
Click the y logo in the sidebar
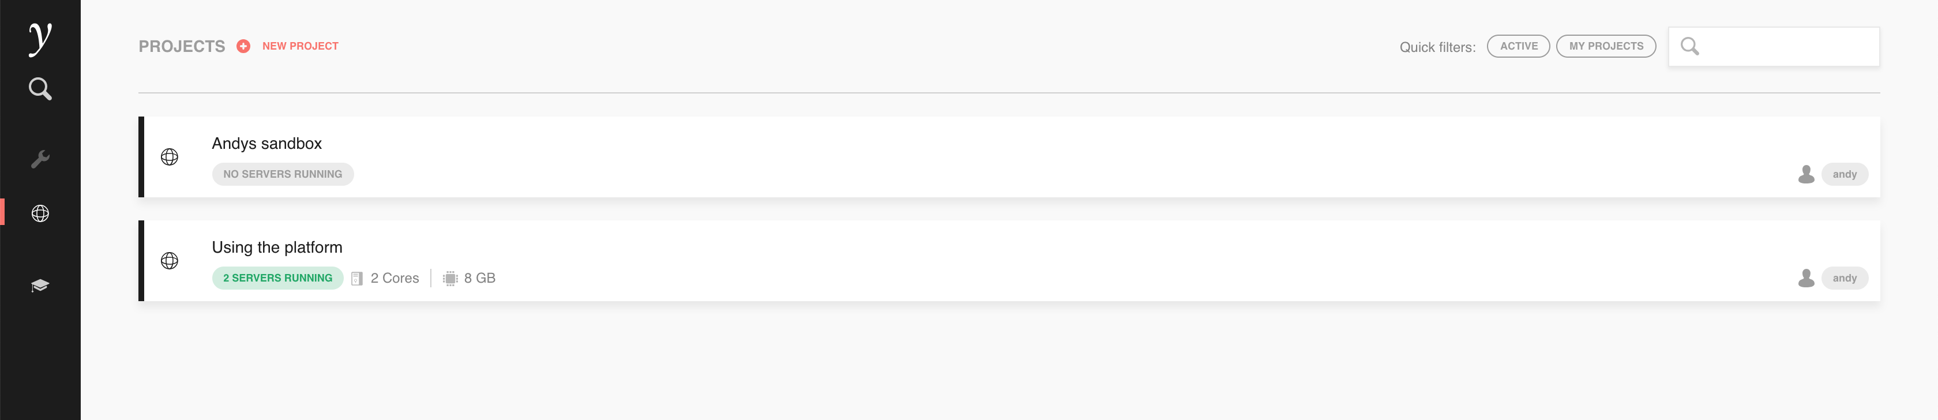point(40,37)
